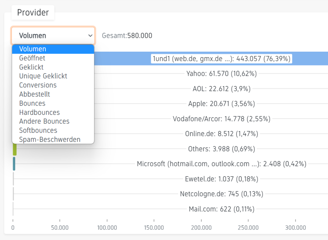
Task: Select the highlighted Volumen option
Action: coord(33,49)
